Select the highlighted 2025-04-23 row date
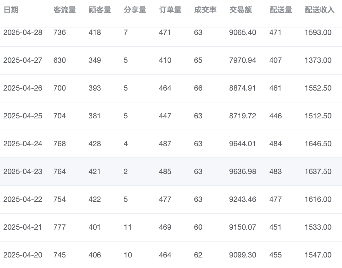 (23, 172)
